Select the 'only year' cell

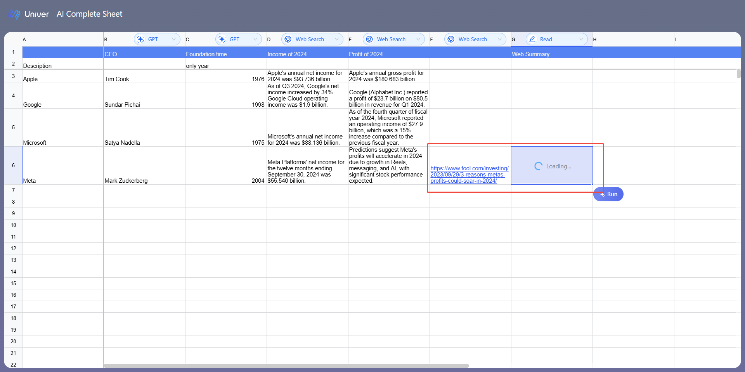point(226,64)
